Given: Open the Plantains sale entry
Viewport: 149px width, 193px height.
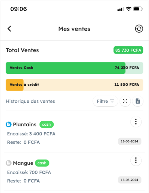Looking at the screenshot, I should [x=74, y=133].
